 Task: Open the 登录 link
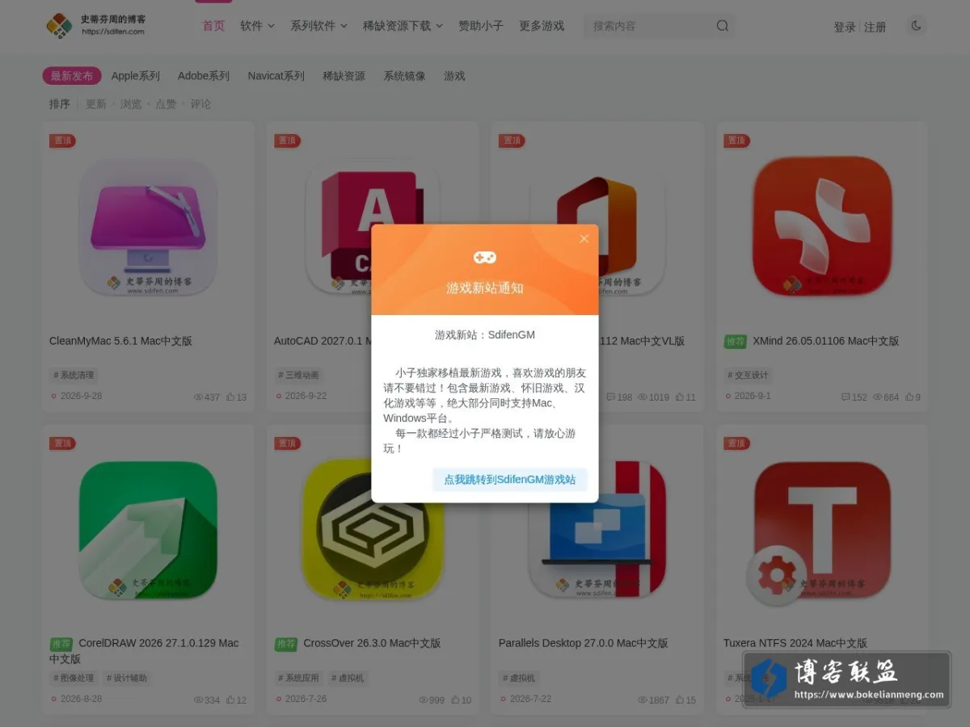[x=845, y=27]
